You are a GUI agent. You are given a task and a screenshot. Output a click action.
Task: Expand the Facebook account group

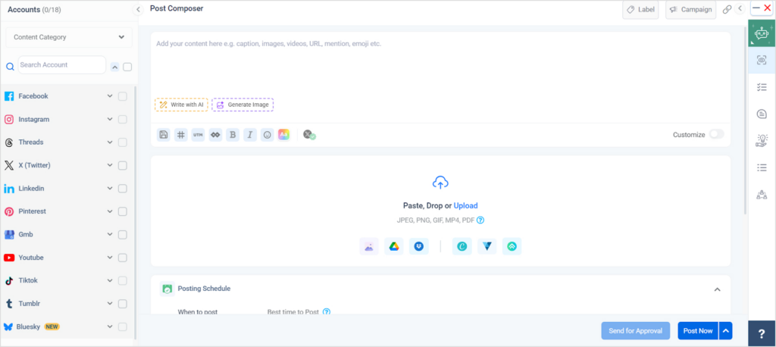pos(110,96)
